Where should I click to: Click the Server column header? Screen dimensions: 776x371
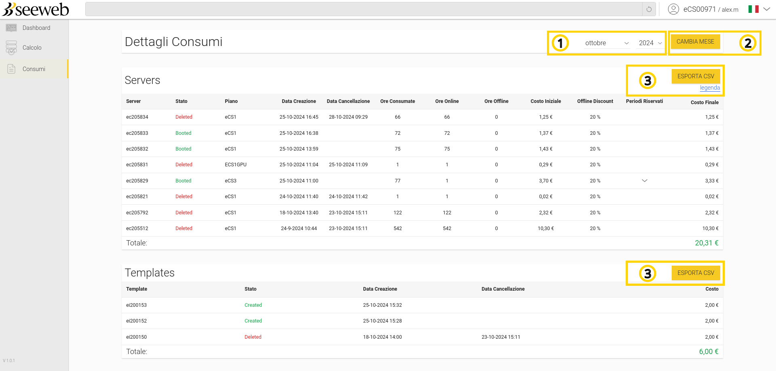point(133,101)
